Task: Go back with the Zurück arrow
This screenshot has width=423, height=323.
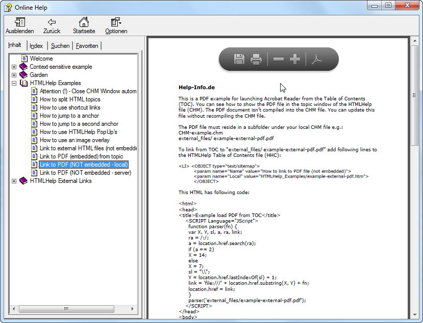Action: click(52, 22)
